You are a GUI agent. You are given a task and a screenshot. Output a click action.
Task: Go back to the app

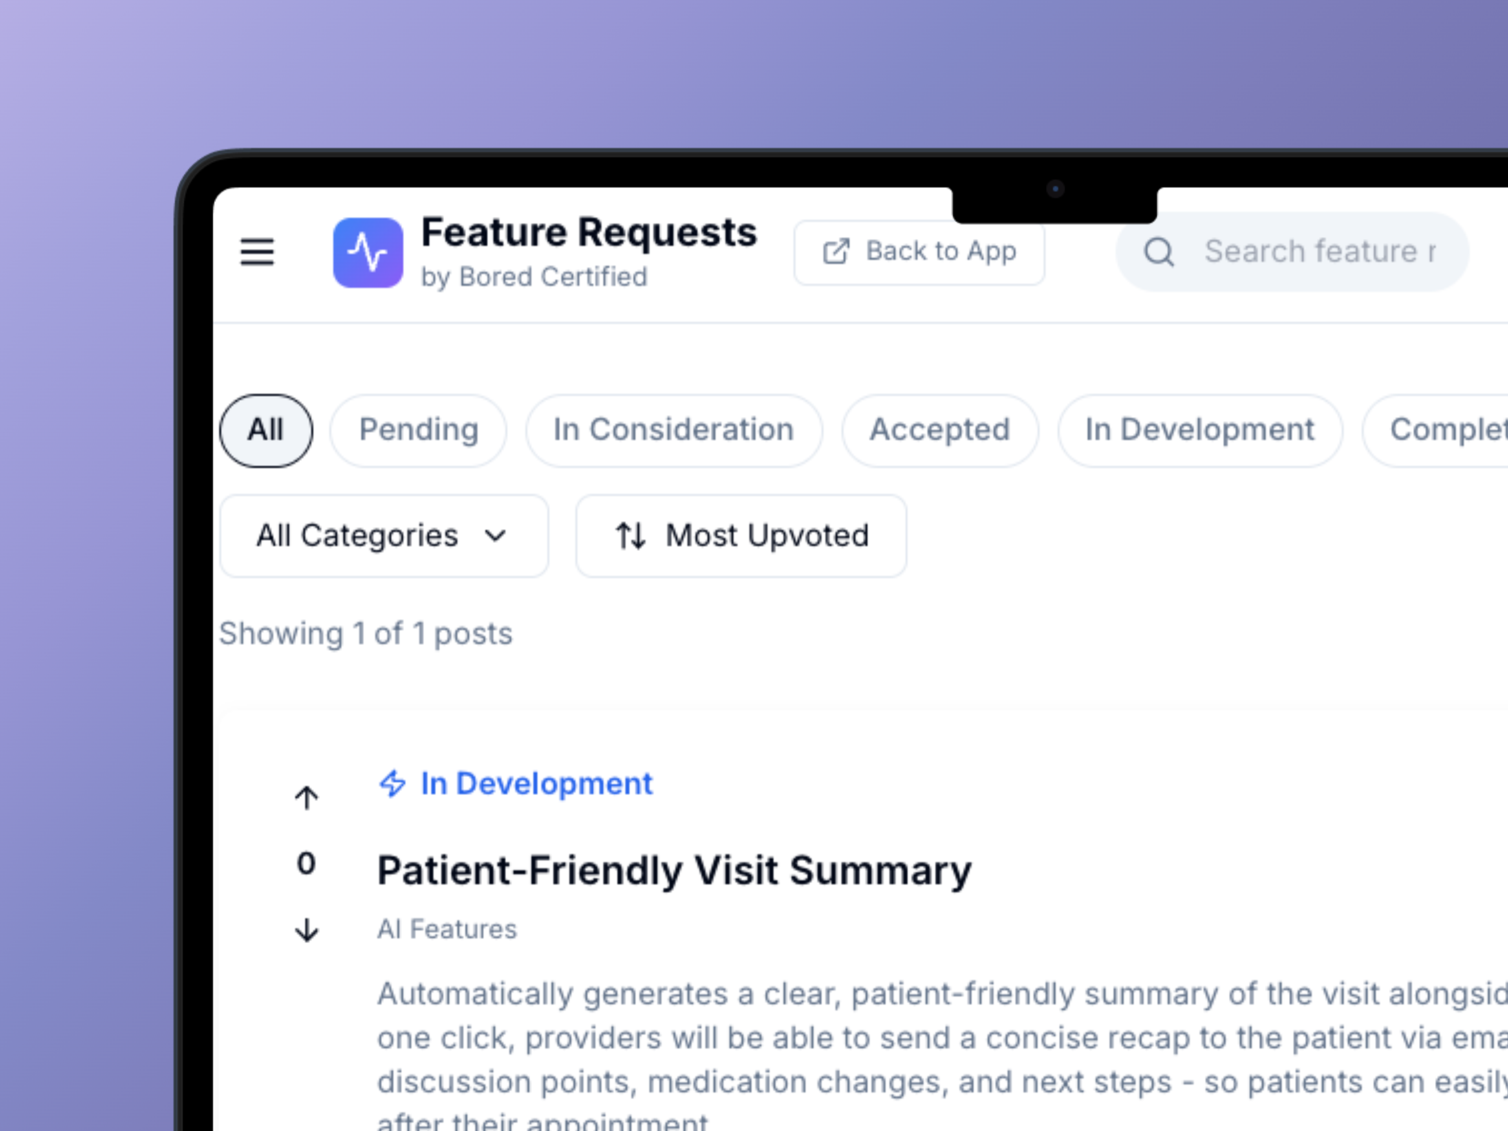coord(940,252)
